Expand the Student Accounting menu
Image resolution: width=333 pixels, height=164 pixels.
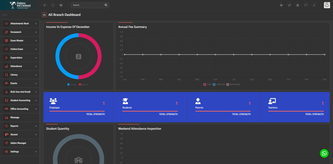click(20, 100)
